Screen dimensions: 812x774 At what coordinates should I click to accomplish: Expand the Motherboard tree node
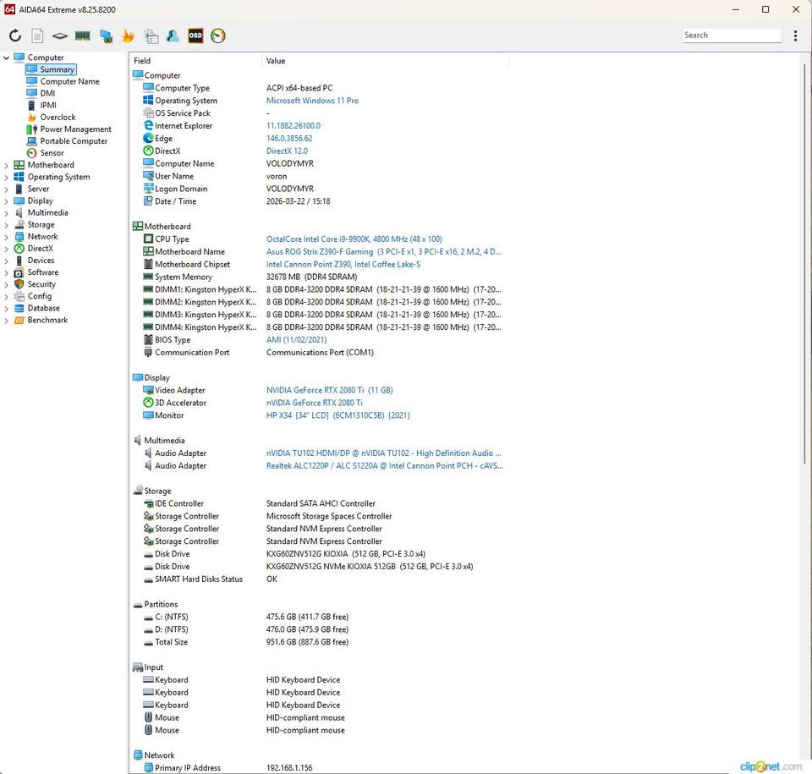click(x=7, y=165)
